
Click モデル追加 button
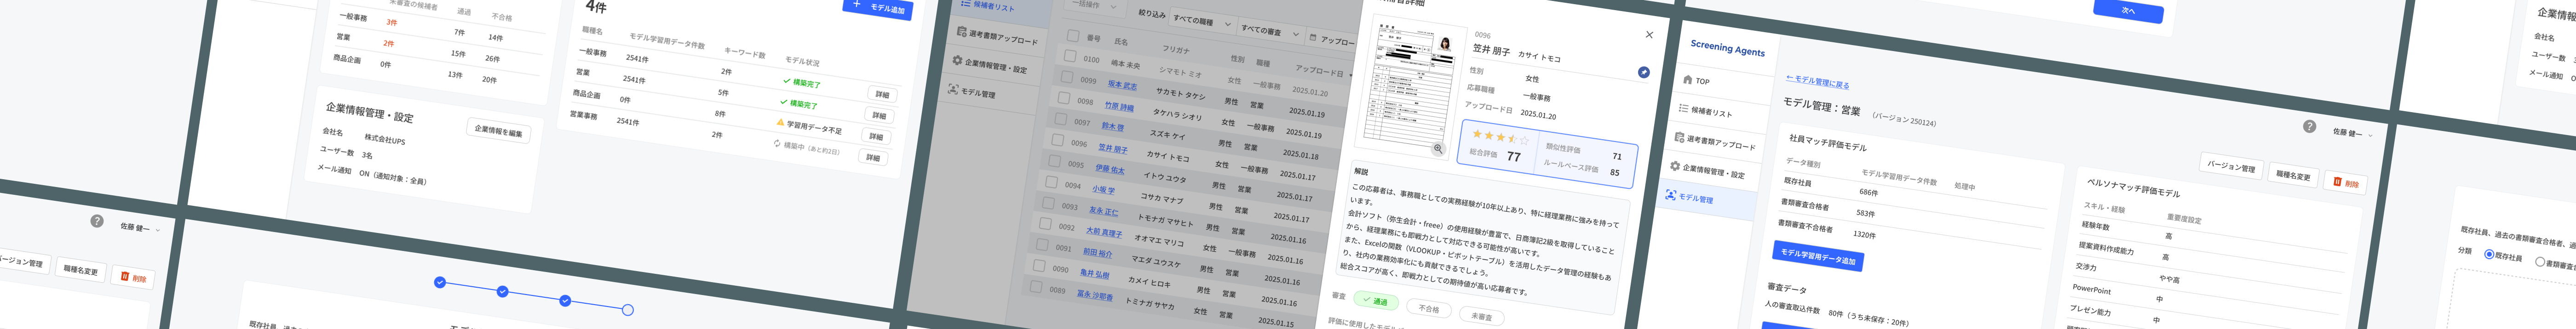(878, 8)
